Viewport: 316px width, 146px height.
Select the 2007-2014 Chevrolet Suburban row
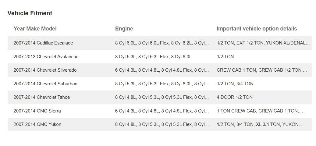tap(45, 84)
